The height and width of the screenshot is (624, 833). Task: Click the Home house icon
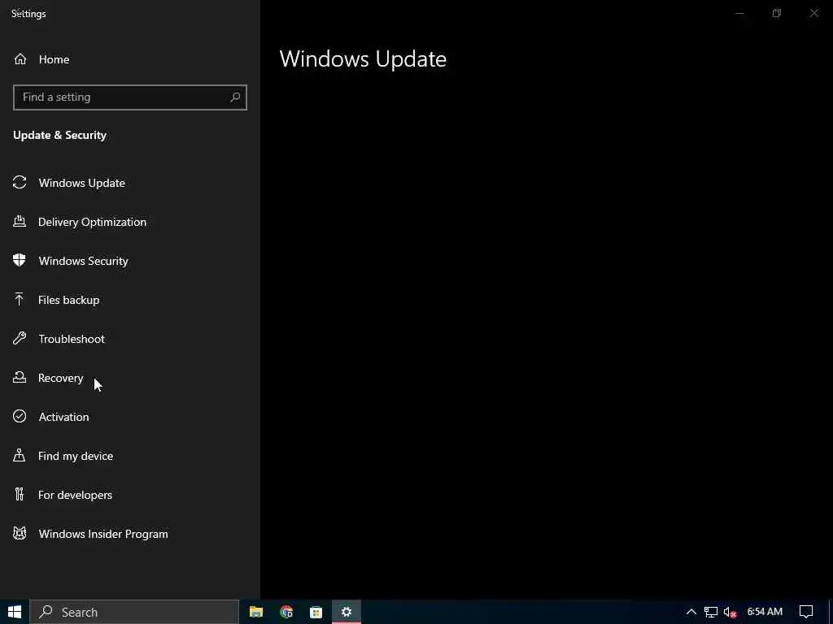(20, 58)
